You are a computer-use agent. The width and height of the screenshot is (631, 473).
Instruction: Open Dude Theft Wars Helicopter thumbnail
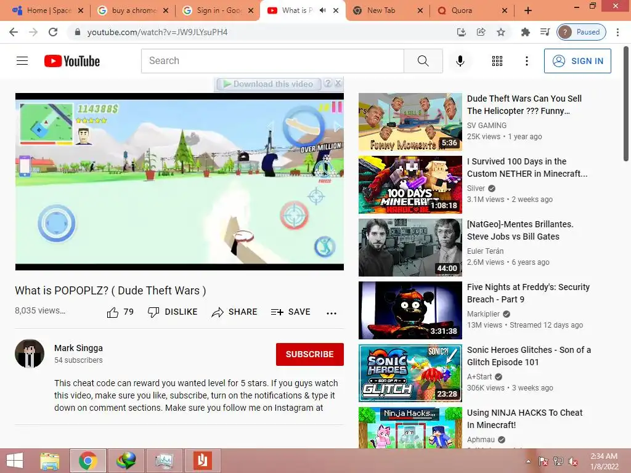click(410, 122)
